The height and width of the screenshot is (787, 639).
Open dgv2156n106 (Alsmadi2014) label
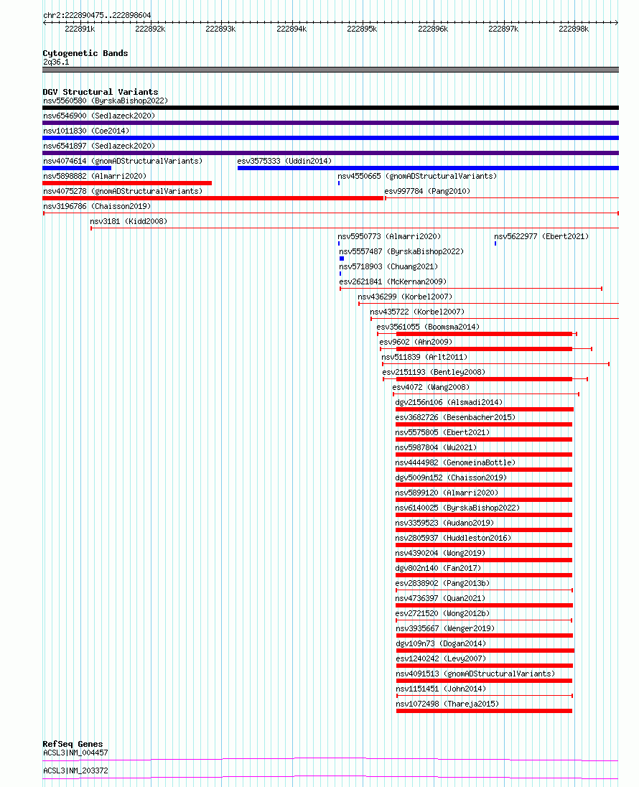click(x=449, y=402)
